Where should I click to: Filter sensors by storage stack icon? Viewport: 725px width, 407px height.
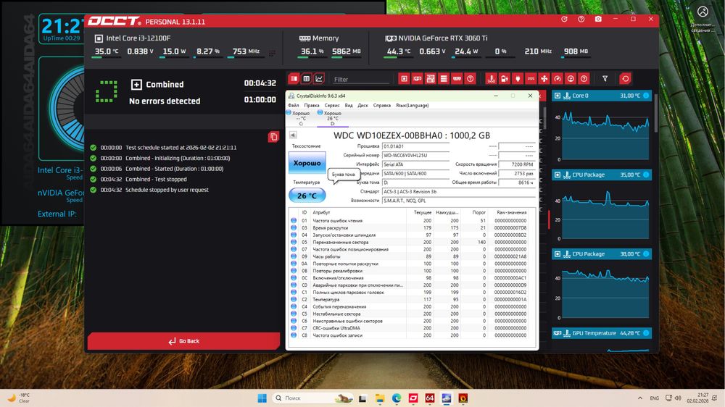click(x=444, y=79)
